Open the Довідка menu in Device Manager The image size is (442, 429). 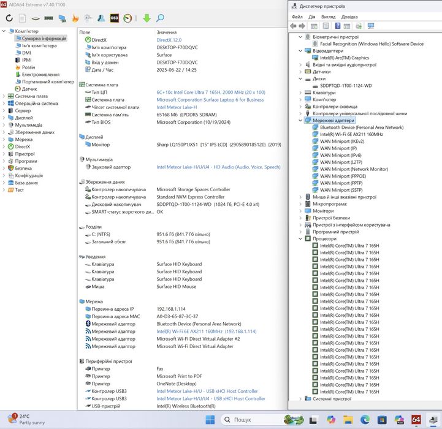[349, 17]
